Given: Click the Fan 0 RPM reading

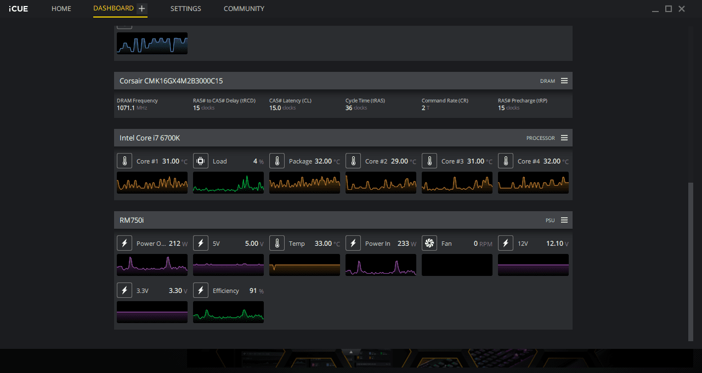Looking at the screenshot, I should (483, 244).
